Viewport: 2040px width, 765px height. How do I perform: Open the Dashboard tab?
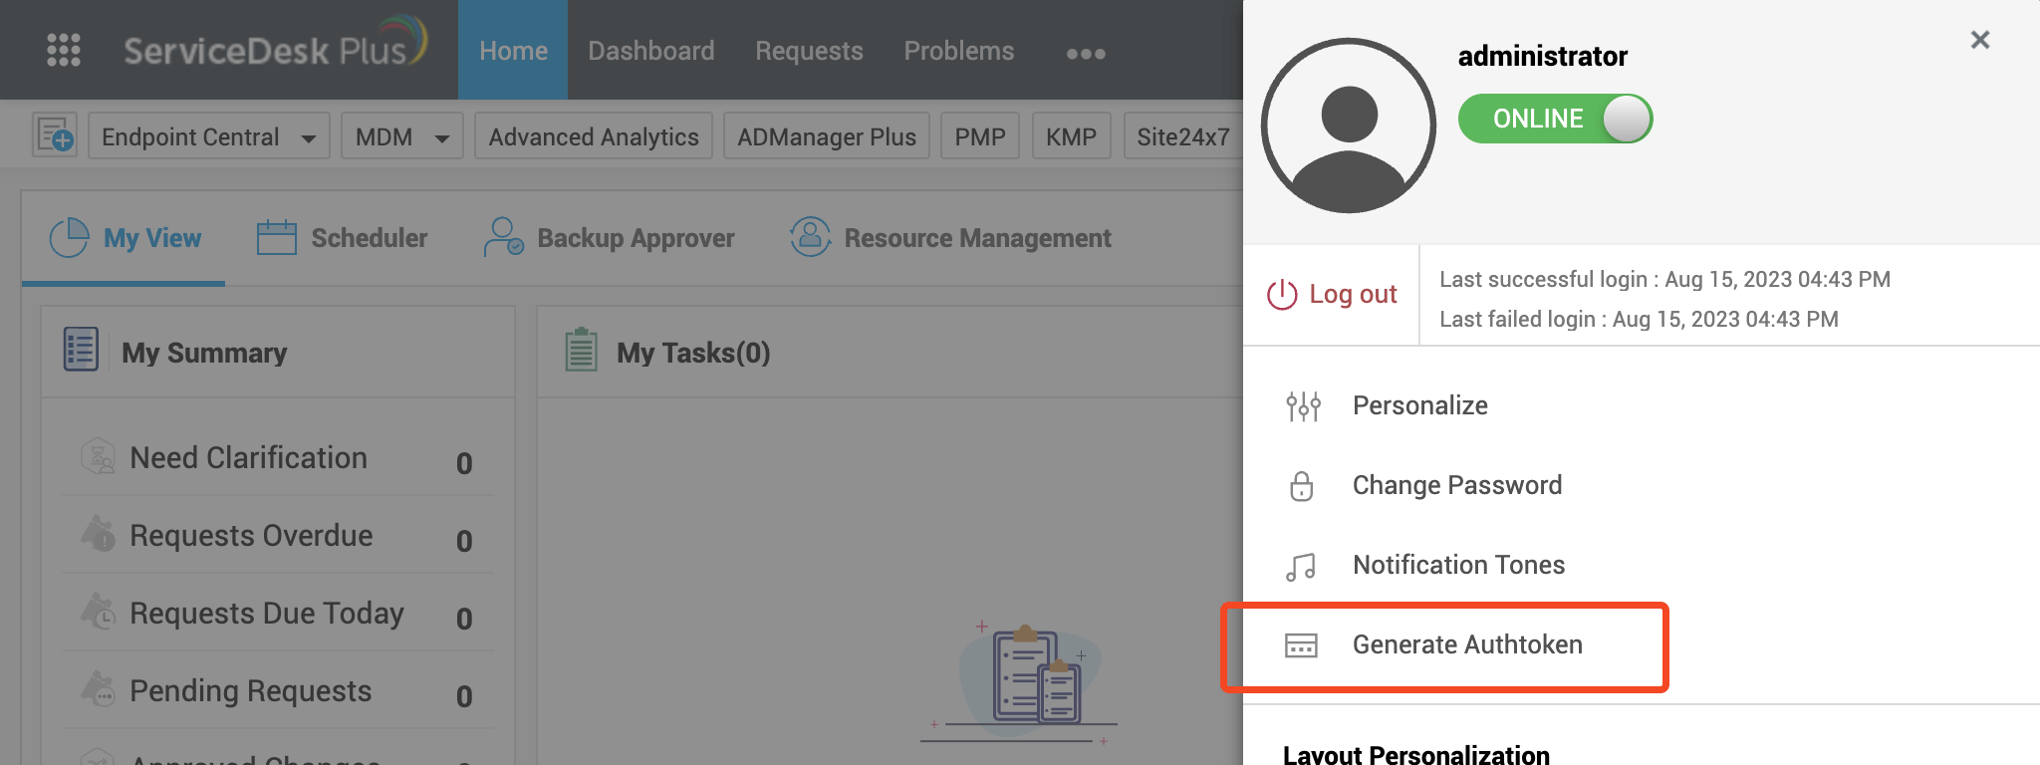point(651,50)
